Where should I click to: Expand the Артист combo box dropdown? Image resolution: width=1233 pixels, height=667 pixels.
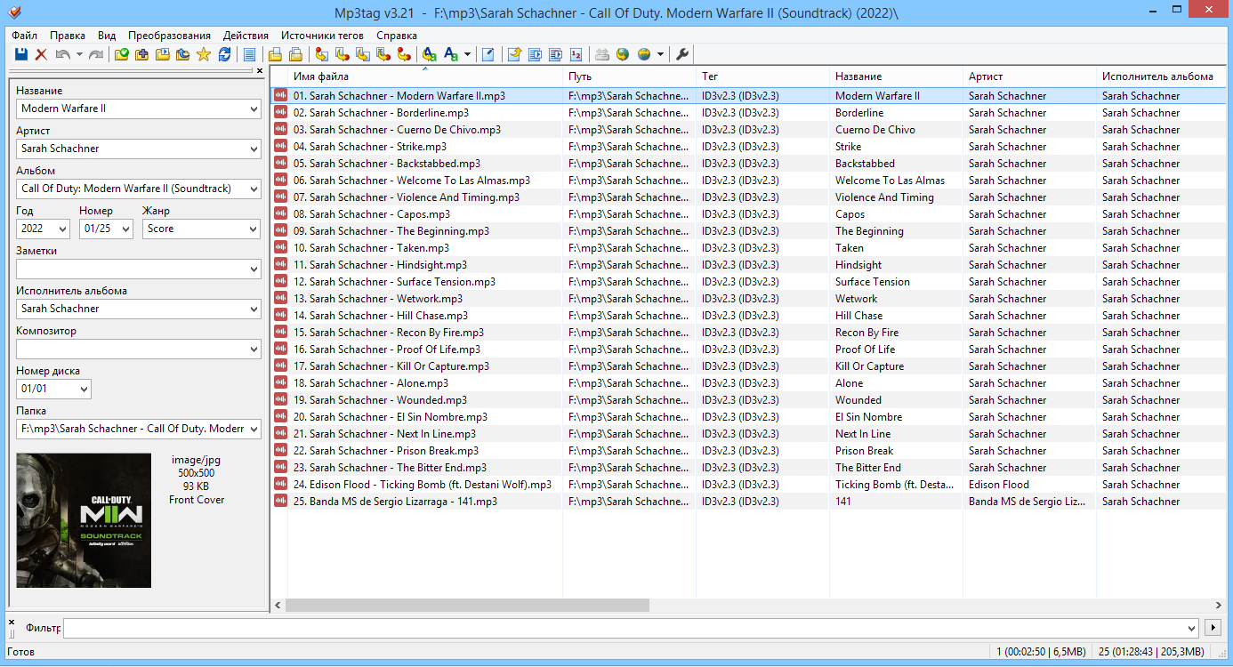(x=253, y=149)
